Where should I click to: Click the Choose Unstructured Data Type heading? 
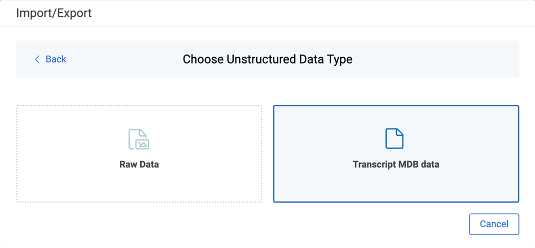[267, 59]
